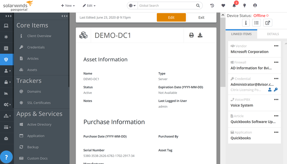
Task: Click the chart icon in left rail
Action: 6,93
